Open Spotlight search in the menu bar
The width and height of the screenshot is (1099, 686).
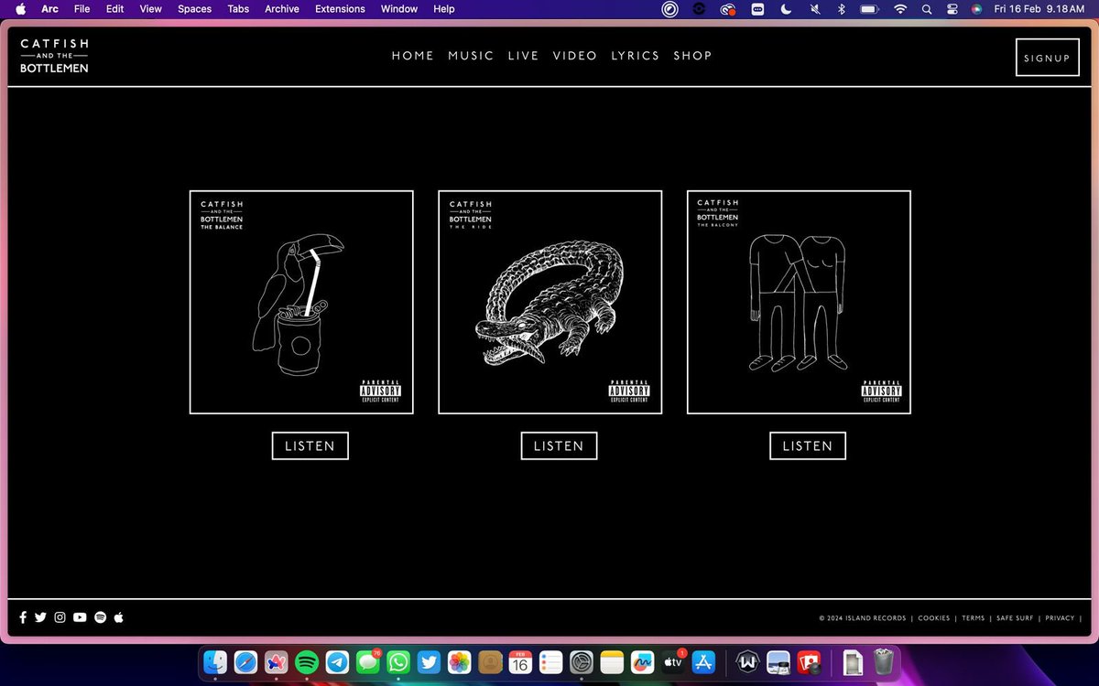point(927,9)
